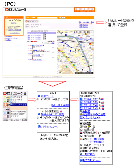Select route 2 17:19⇒17:35
The width and height of the screenshot is (137, 166).
90,102
